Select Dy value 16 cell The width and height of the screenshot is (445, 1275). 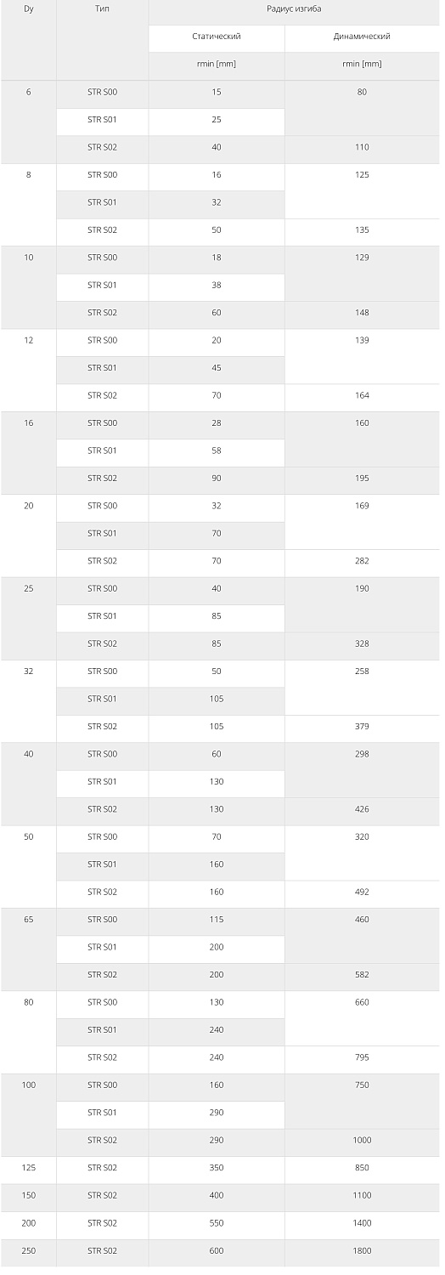coord(29,453)
